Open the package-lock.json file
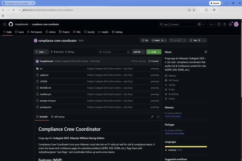This screenshot has width=242, height=161. (x=48, y=101)
